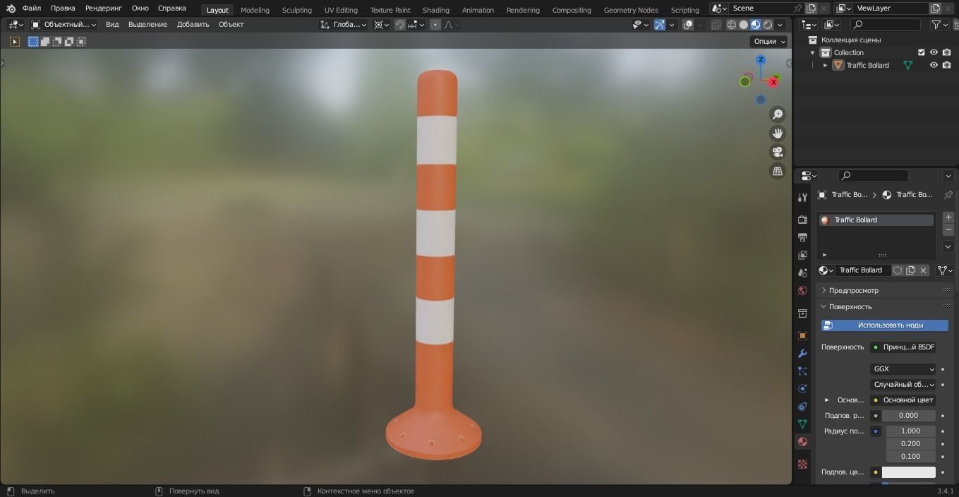
Task: Select the Tool properties tab icon
Action: pos(802,198)
